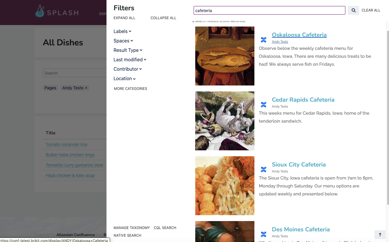Click Andy Tests space under Cedar Rapids Cafeteria
Screen dimensions: 389x242
pos(280,106)
